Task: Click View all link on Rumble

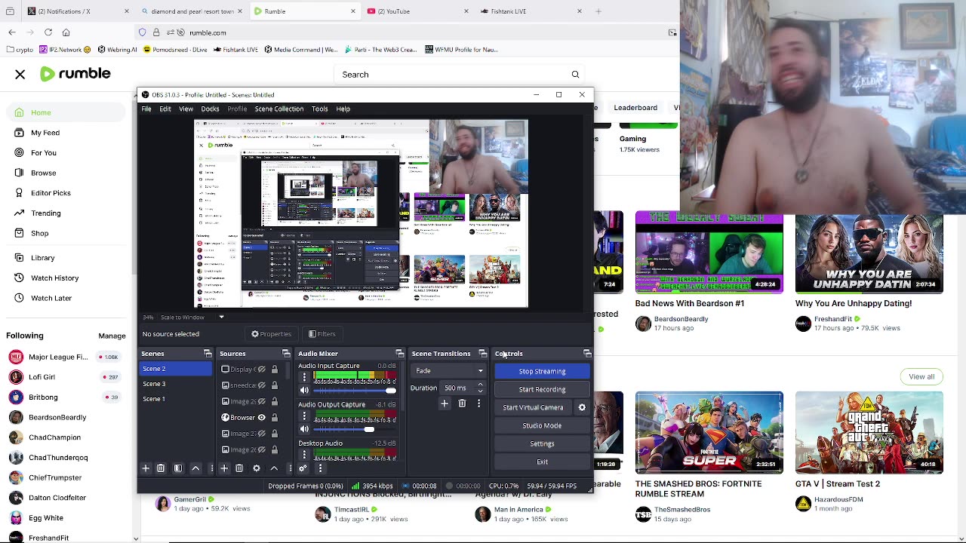Action: (x=921, y=376)
